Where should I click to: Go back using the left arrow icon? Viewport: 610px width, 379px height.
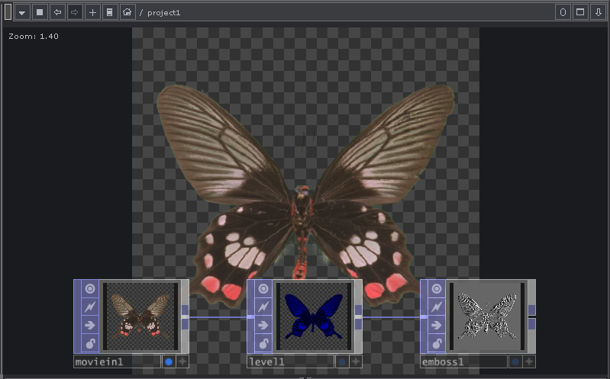57,12
